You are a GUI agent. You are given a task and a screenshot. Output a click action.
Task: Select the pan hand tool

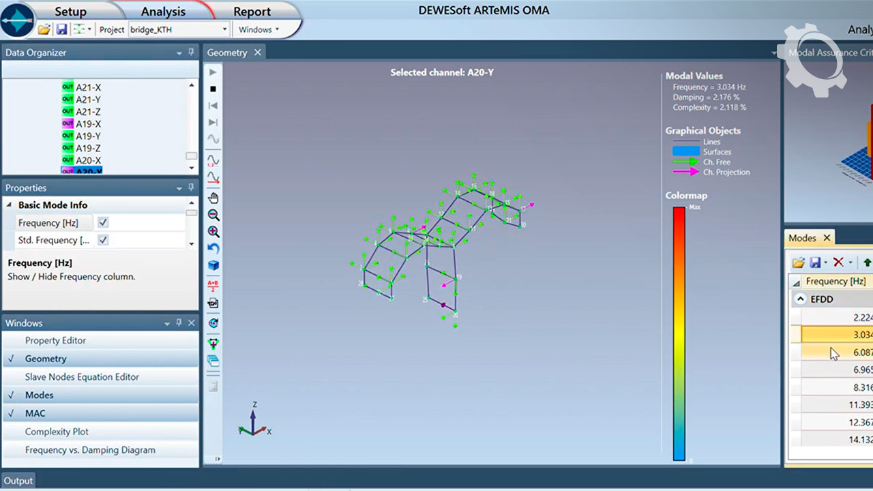click(213, 198)
